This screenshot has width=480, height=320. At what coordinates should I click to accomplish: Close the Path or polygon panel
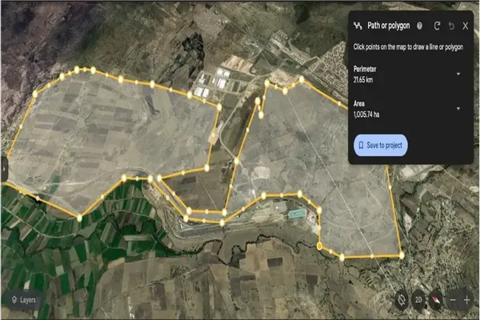(466, 26)
